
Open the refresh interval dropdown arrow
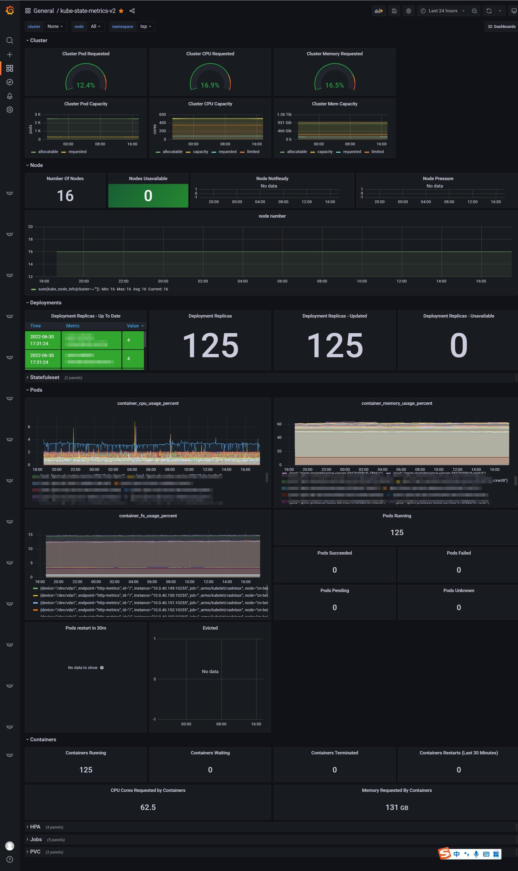(500, 11)
